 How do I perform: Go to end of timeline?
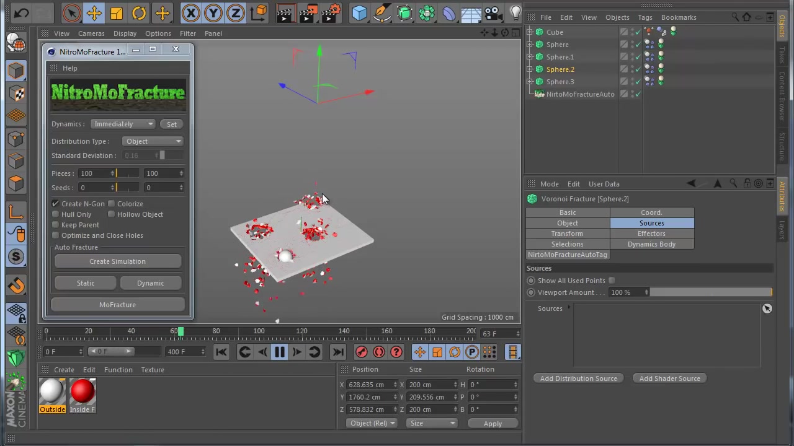pos(337,352)
